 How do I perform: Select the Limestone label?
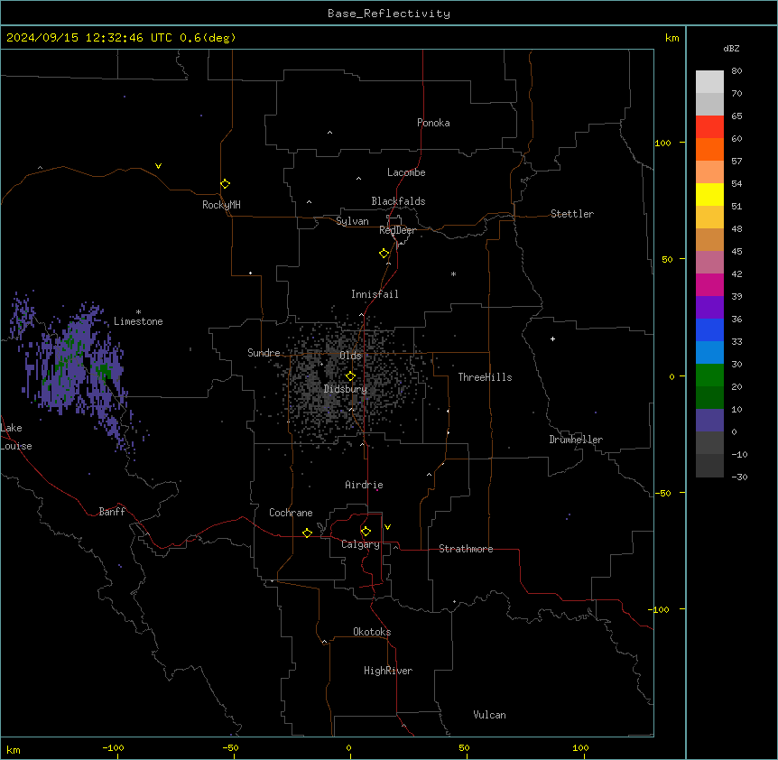click(x=138, y=321)
